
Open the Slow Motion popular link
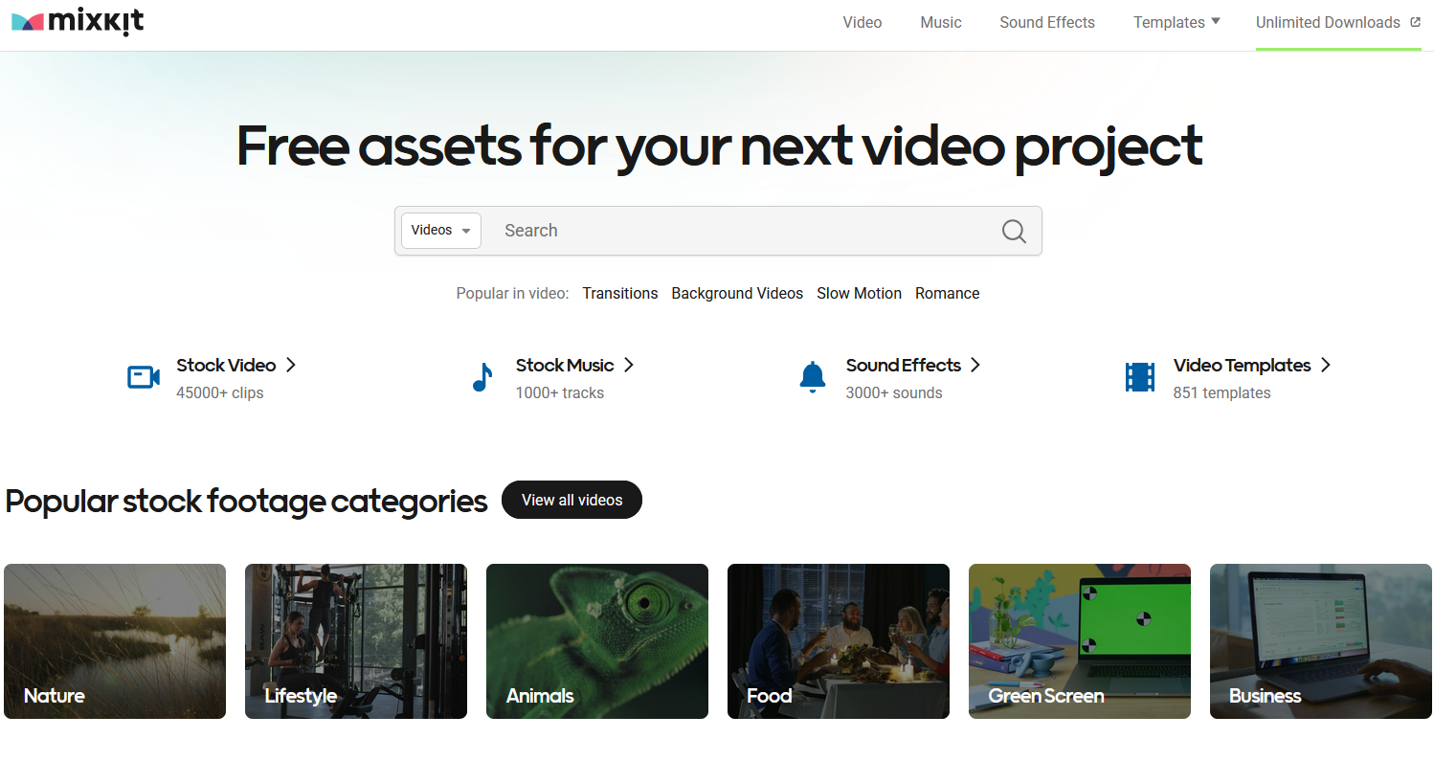[859, 293]
